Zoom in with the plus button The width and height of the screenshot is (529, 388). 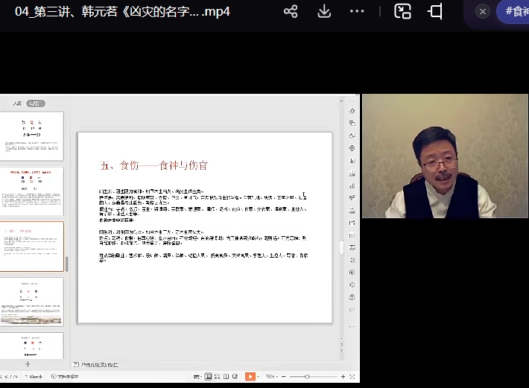click(x=343, y=377)
